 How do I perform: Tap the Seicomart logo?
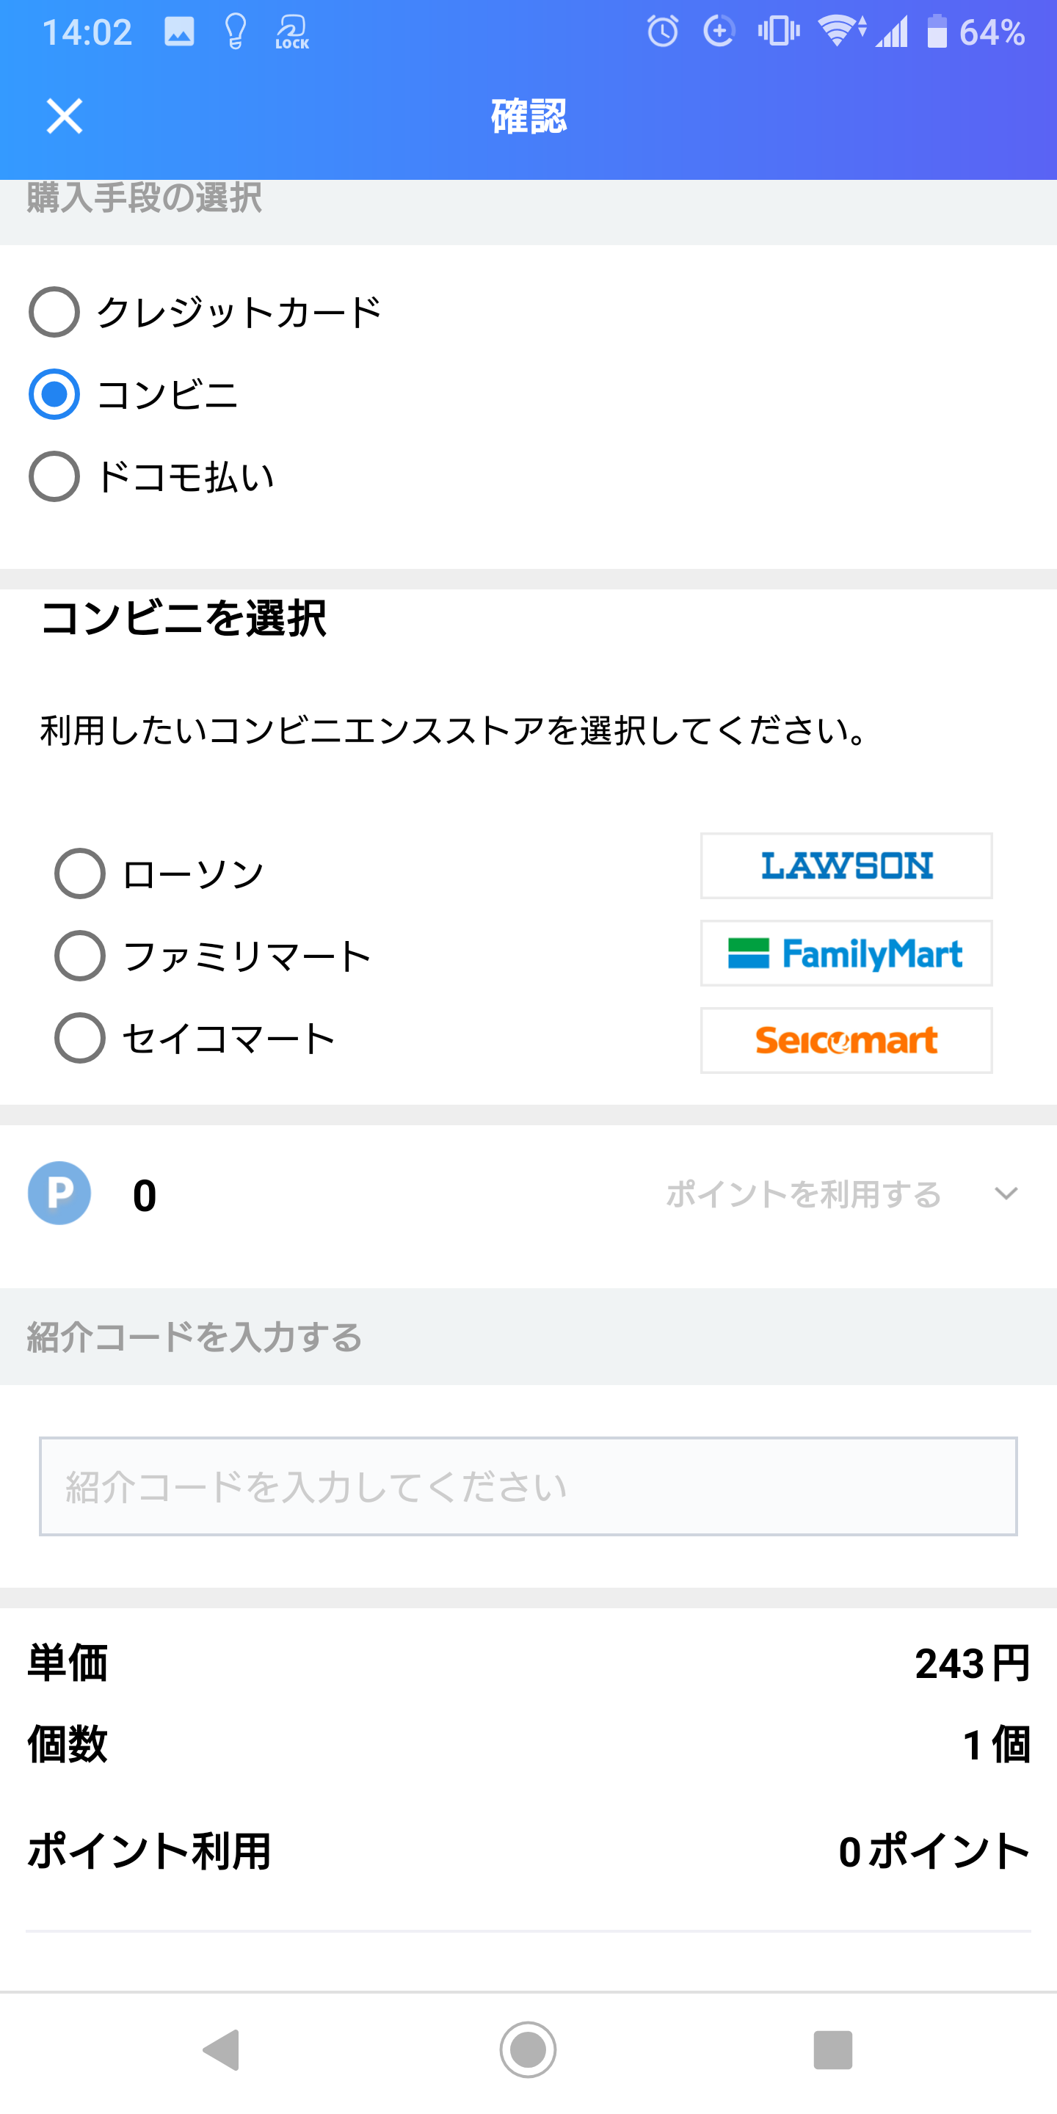click(x=846, y=1041)
